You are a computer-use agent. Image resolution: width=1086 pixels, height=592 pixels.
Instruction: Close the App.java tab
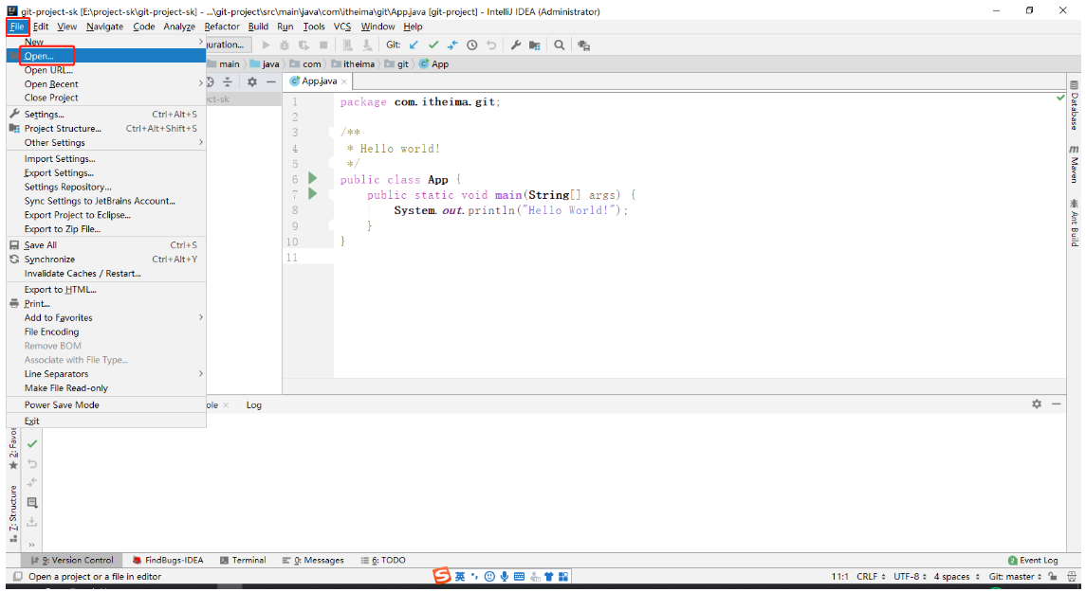point(343,81)
